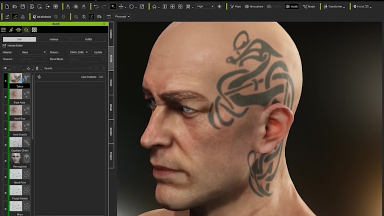Open the Atmosphere panel
The image size is (384, 216).
pos(254,7)
